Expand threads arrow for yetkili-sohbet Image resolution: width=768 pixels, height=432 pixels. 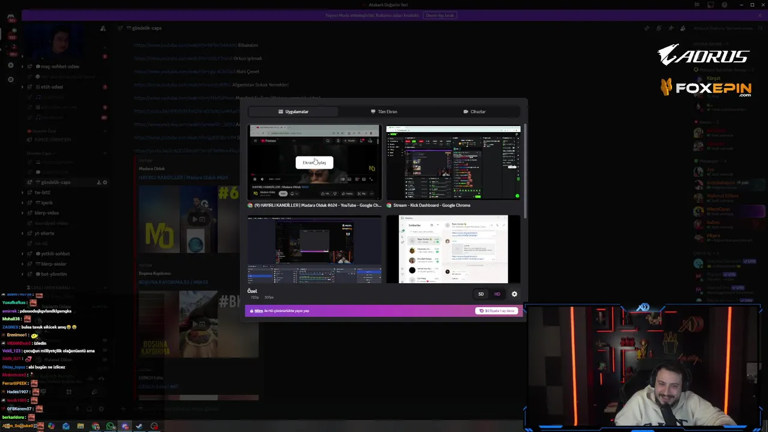click(22, 254)
